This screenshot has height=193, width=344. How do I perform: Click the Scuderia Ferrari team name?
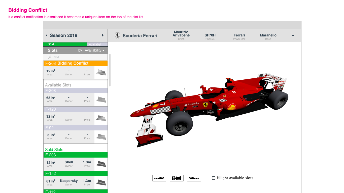click(140, 36)
